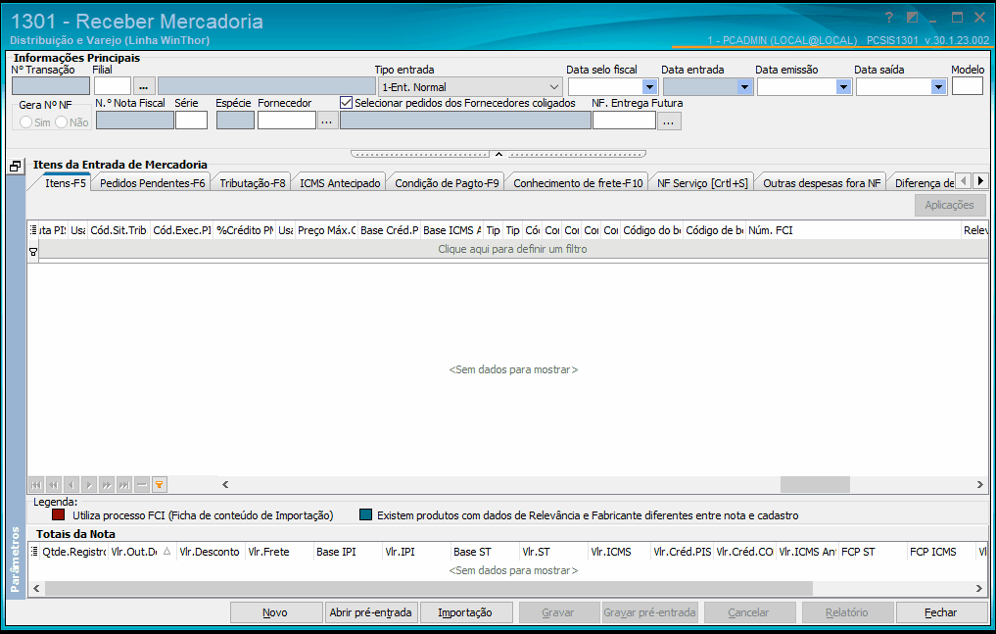Click 'Clique aqui para definir um filtro' row
Viewport: 996px width, 634px height.
click(x=512, y=249)
